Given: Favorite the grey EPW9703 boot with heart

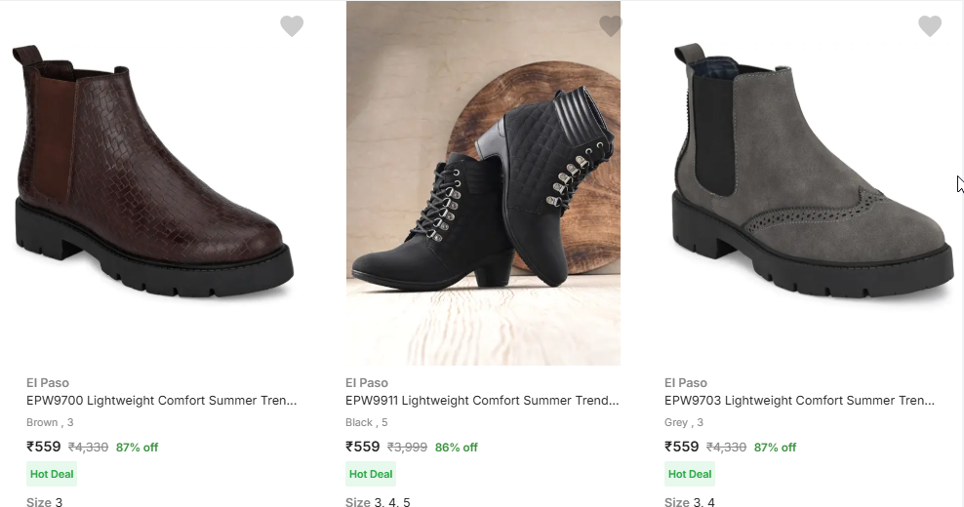Looking at the screenshot, I should pos(930,26).
